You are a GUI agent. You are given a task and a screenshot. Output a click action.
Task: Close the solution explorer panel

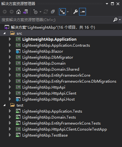click(118, 4)
